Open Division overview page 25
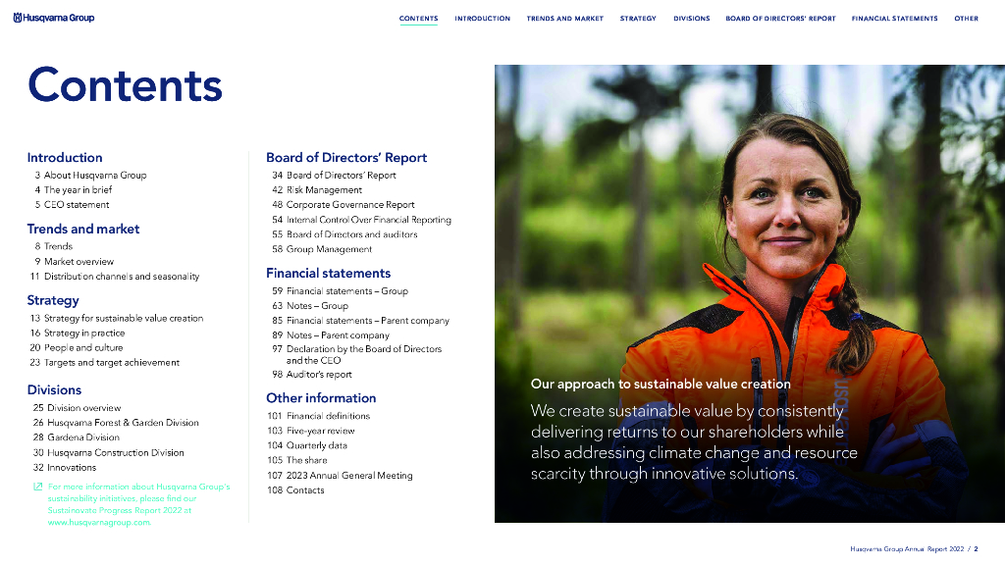 click(x=77, y=408)
